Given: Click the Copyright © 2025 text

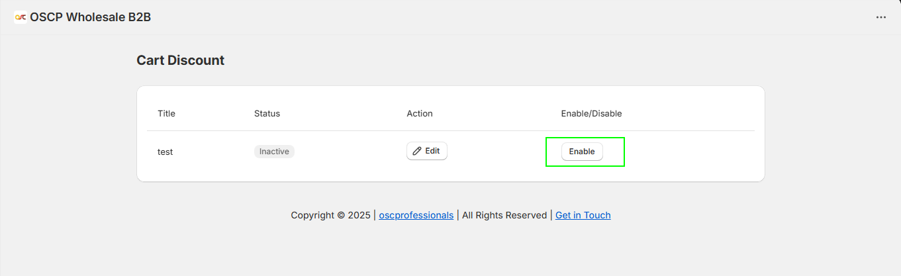Looking at the screenshot, I should [x=331, y=215].
